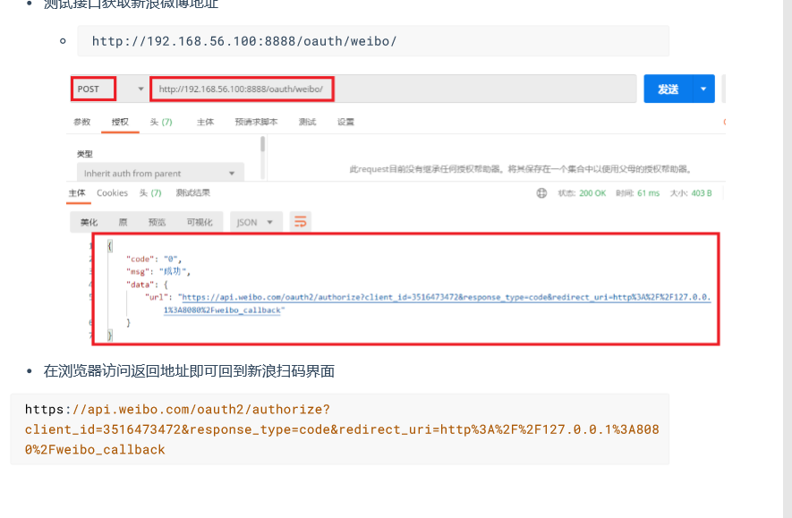Open the response 头 (7) tab
792x518 pixels.
pyautogui.click(x=150, y=193)
